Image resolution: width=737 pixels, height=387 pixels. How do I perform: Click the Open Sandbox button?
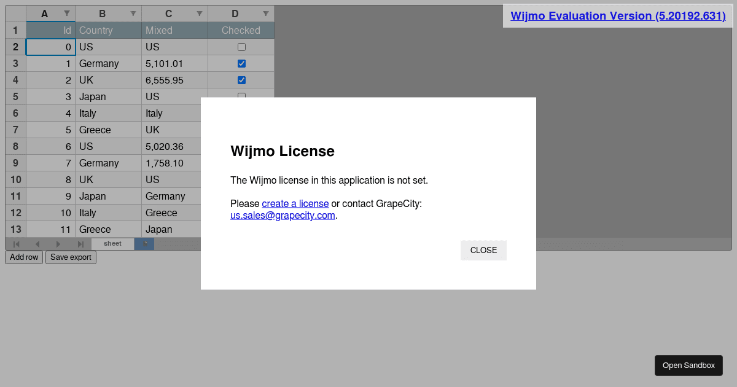(688, 365)
